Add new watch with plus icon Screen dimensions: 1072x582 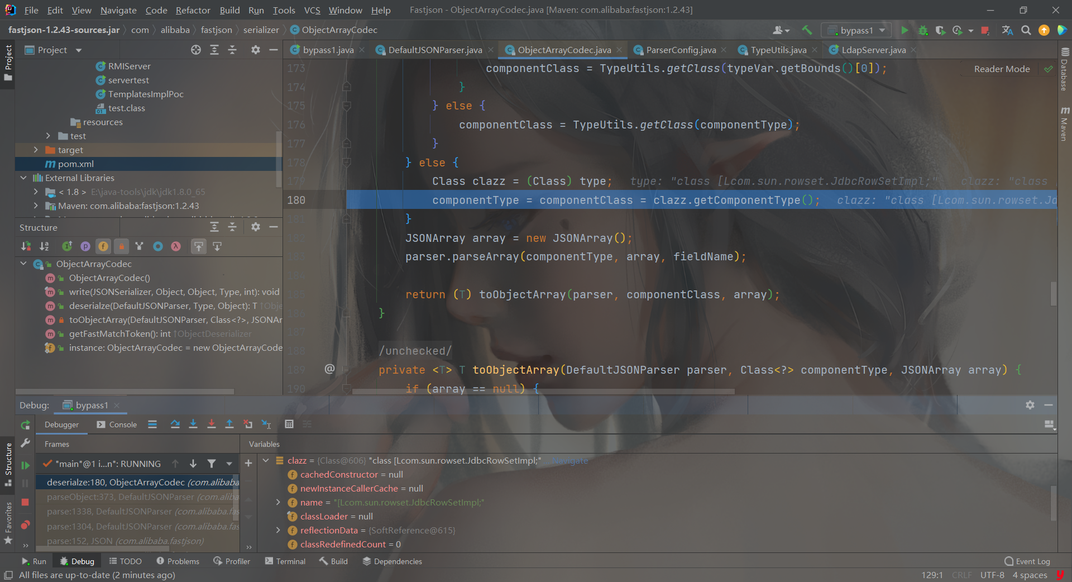[248, 463]
